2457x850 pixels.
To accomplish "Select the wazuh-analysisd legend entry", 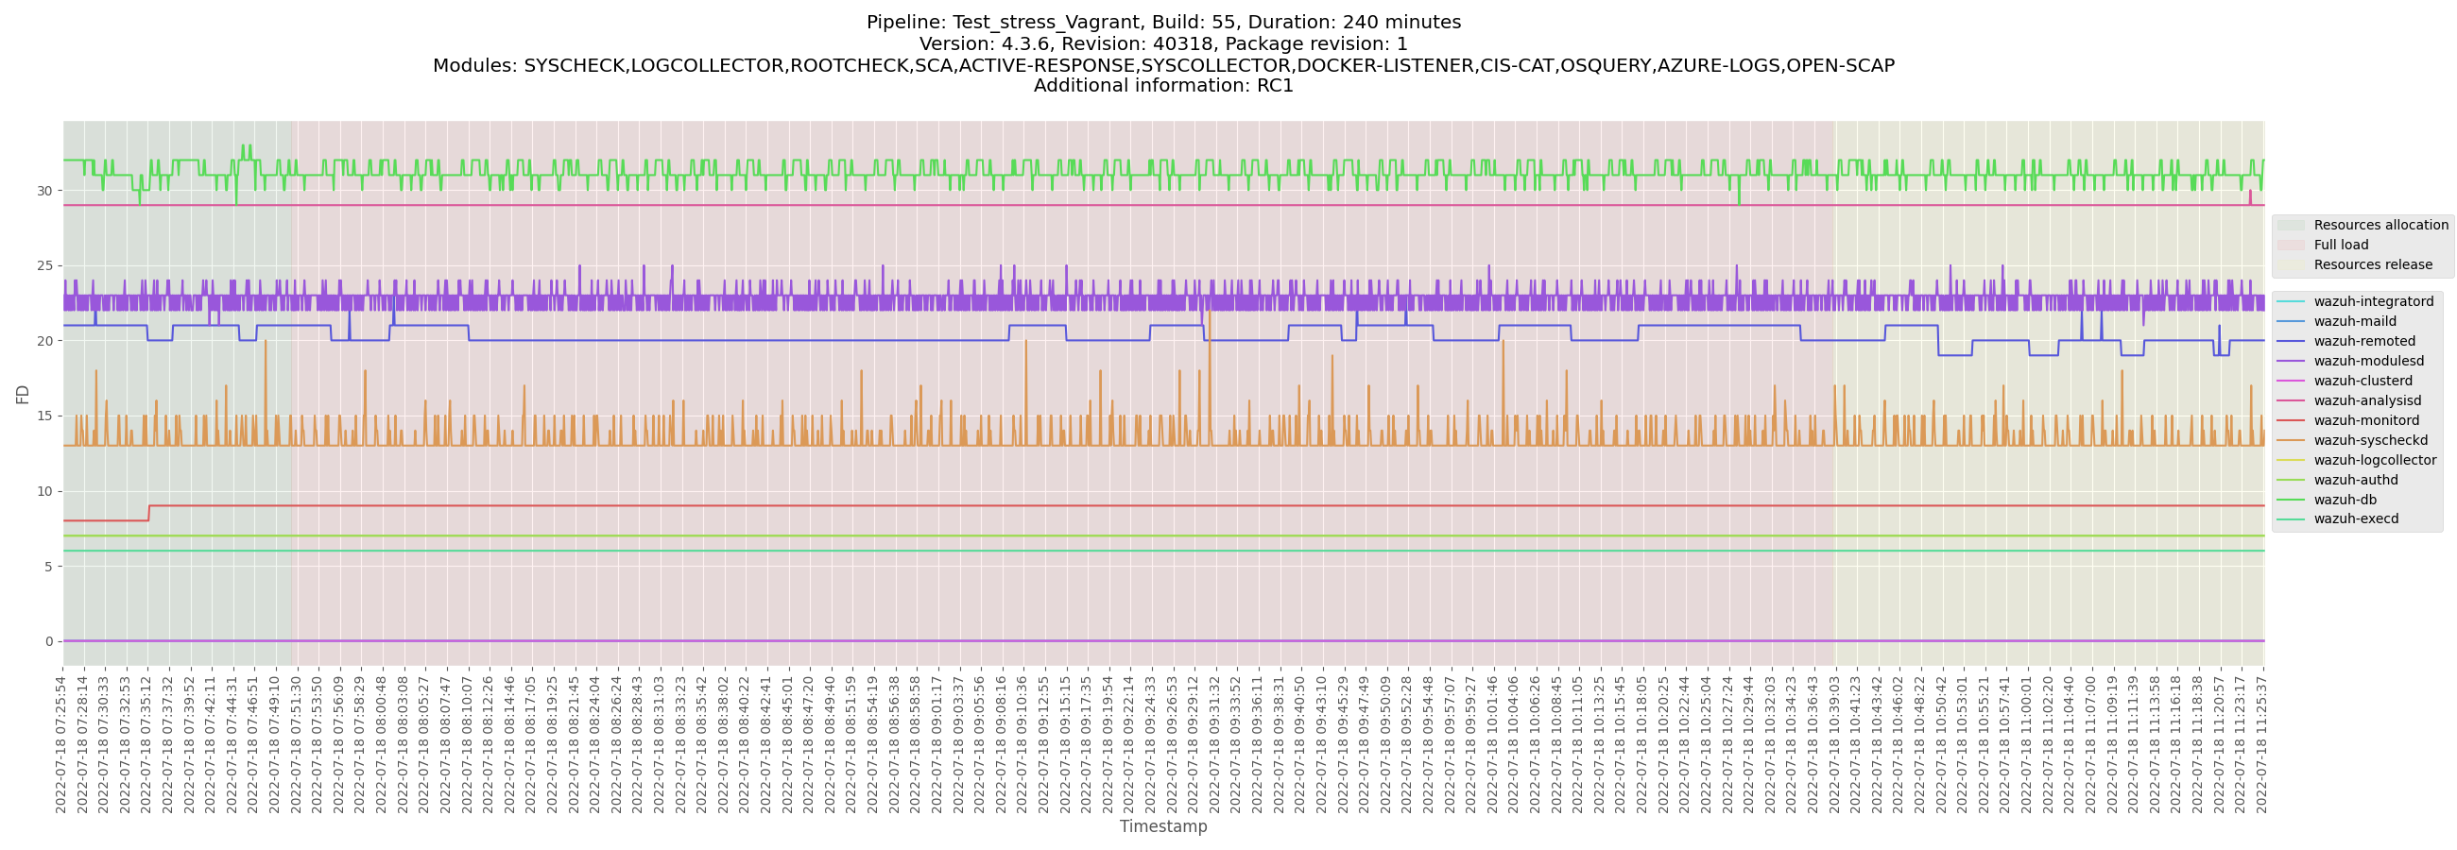I will click(2366, 401).
